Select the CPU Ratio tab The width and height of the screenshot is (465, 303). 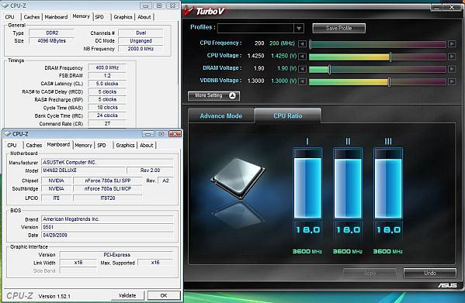point(288,115)
